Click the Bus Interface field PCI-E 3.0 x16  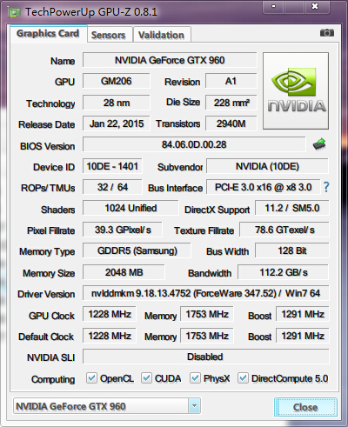click(264, 187)
